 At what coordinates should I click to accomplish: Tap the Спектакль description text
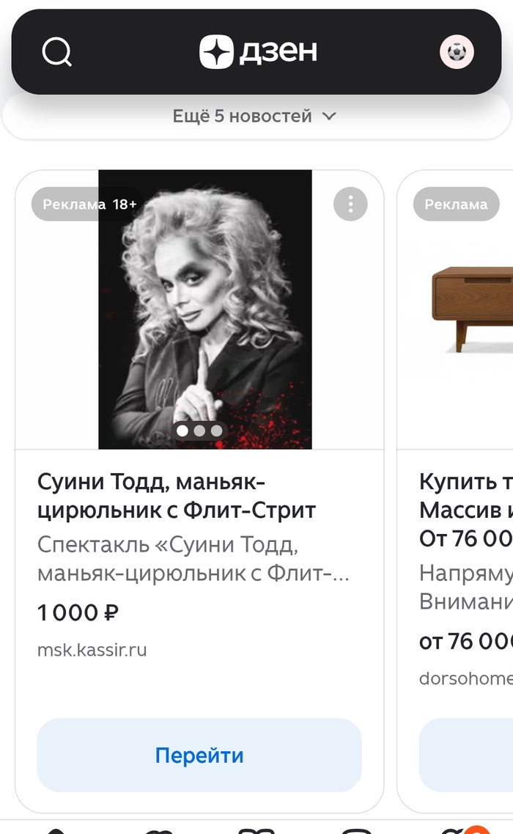tap(193, 559)
